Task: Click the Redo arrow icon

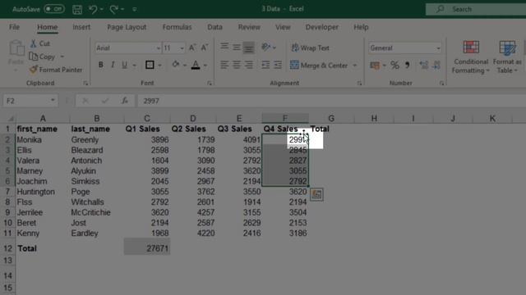Action: (113, 9)
